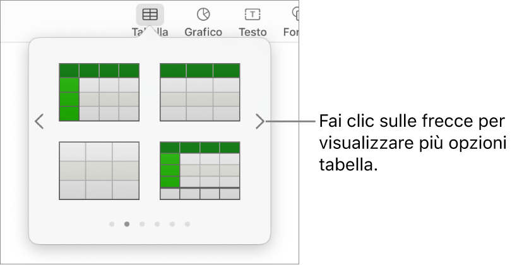
Task: Show next table styles with right arrow
Action: (x=260, y=121)
